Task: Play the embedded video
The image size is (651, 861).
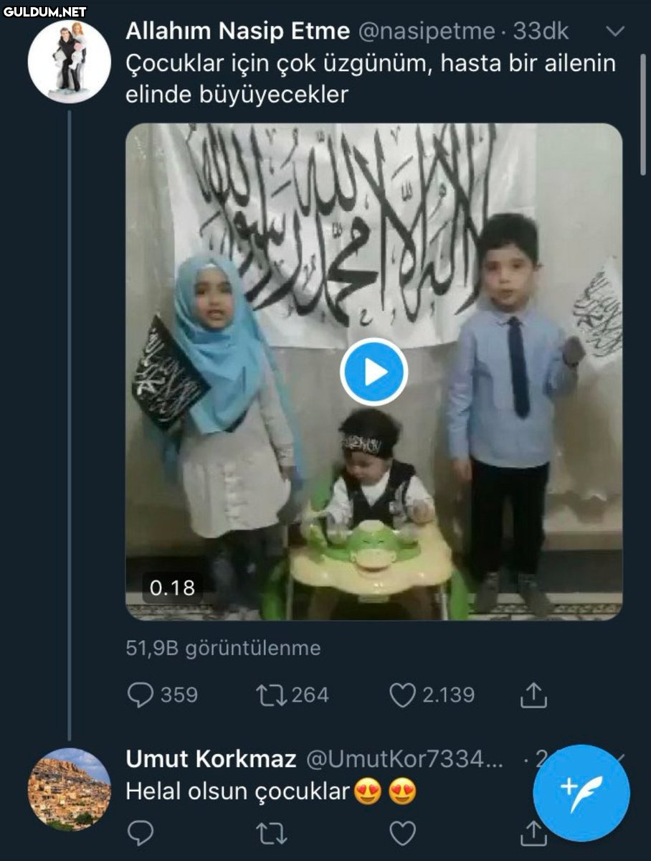Action: click(x=374, y=372)
